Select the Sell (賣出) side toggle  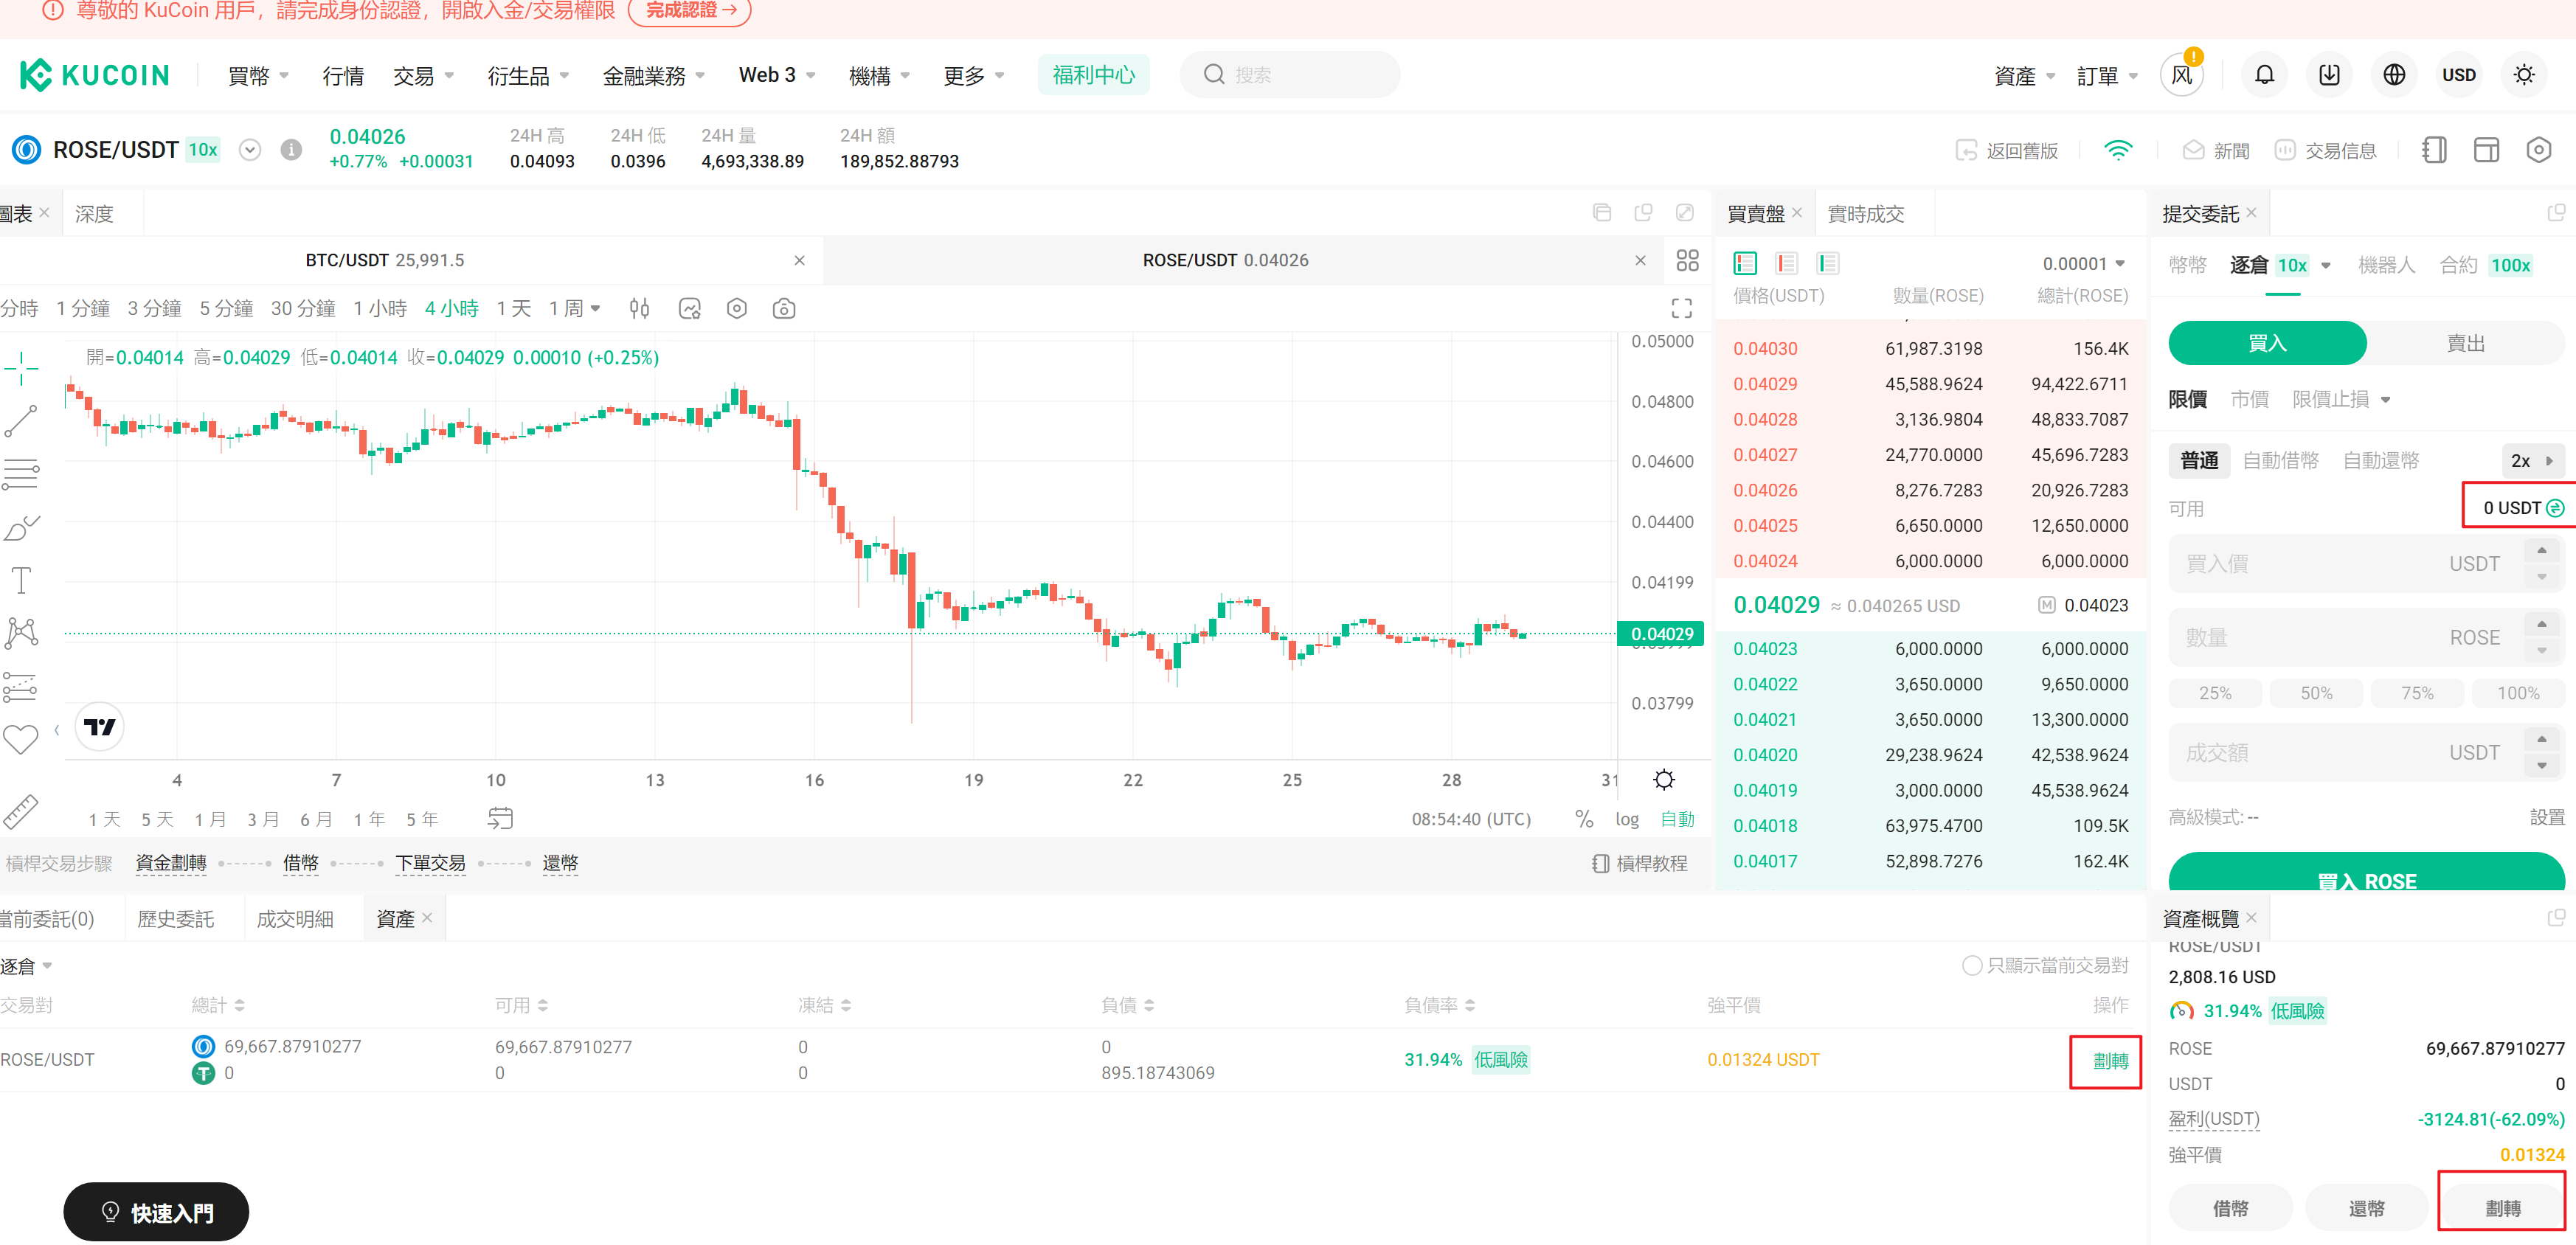pyautogui.click(x=2465, y=343)
